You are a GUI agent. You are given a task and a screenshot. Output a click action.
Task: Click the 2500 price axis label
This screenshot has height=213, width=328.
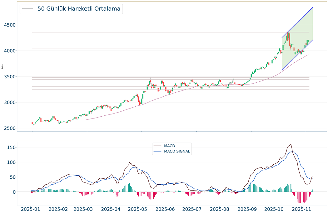pyautogui.click(x=10, y=128)
